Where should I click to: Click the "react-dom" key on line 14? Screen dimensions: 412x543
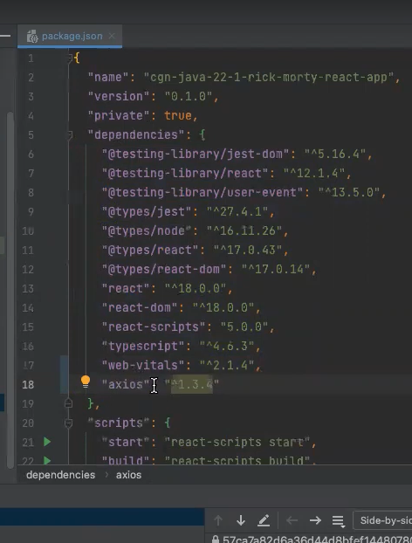pos(140,307)
